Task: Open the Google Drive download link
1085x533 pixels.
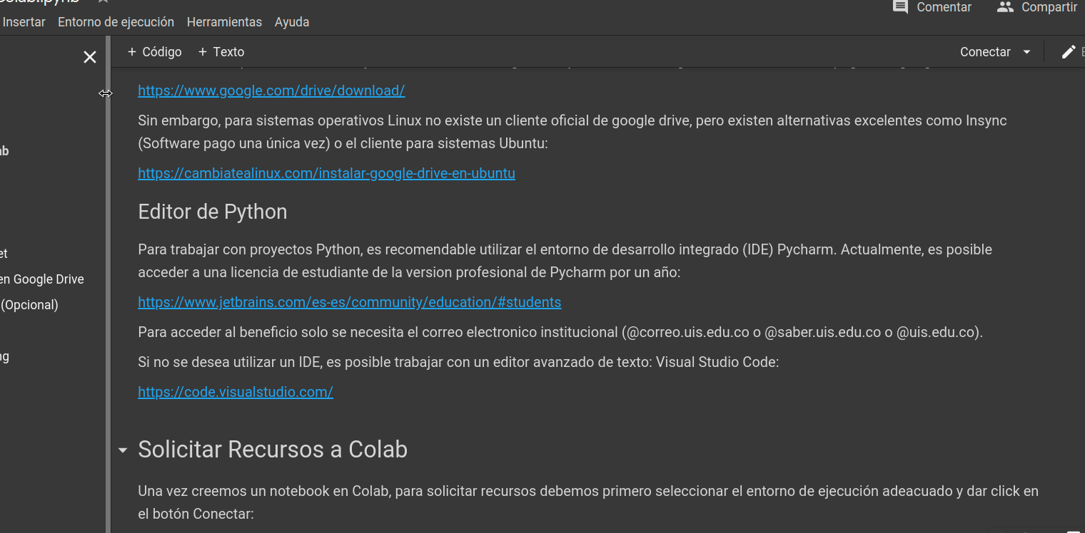Action: (271, 90)
